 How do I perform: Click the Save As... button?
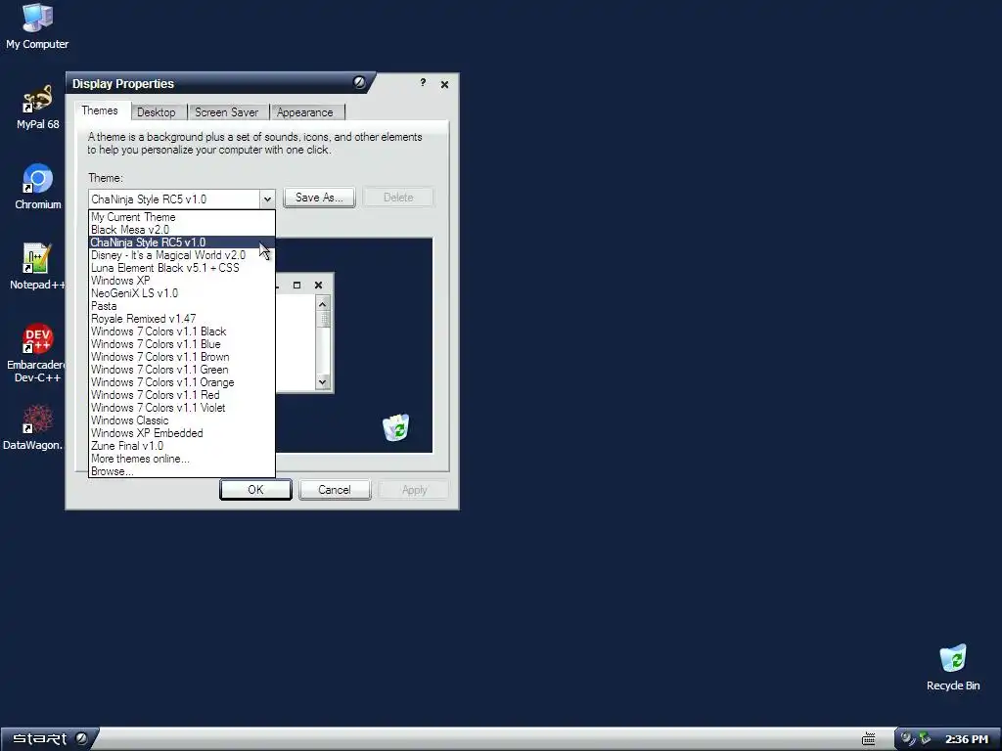319,198
